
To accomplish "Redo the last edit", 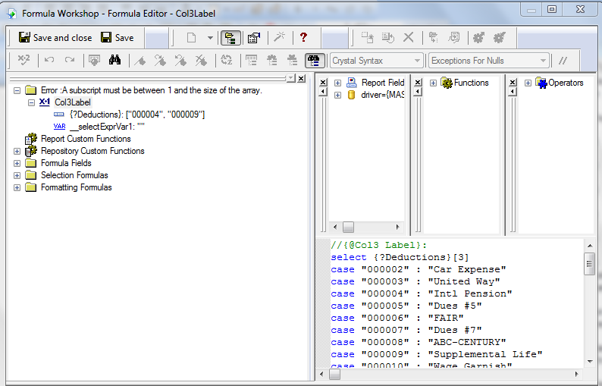I will [x=70, y=60].
